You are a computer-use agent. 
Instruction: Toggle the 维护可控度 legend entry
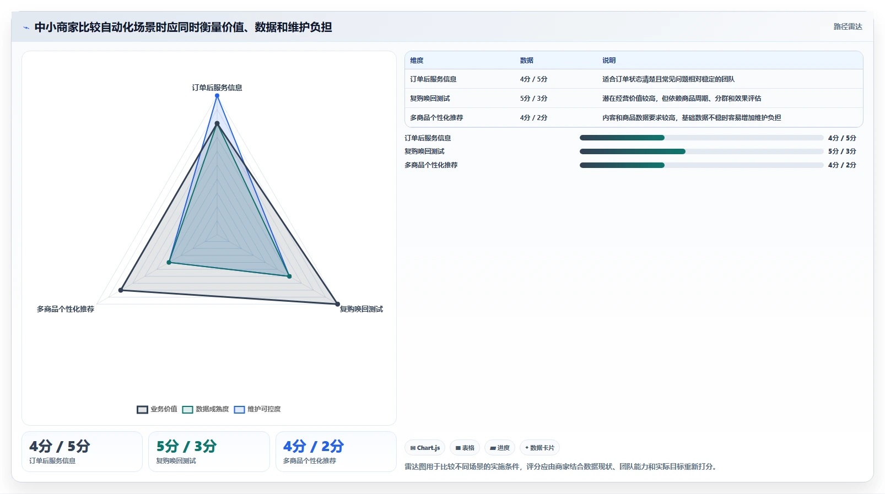[257, 409]
